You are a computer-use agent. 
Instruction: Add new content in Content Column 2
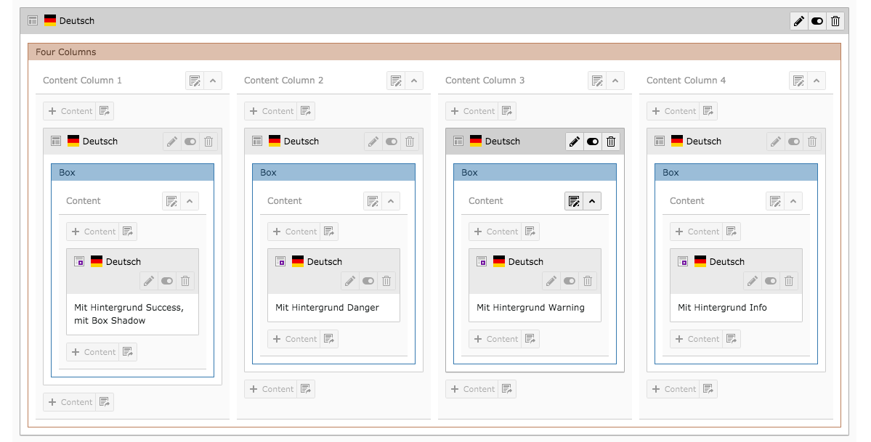click(x=271, y=110)
